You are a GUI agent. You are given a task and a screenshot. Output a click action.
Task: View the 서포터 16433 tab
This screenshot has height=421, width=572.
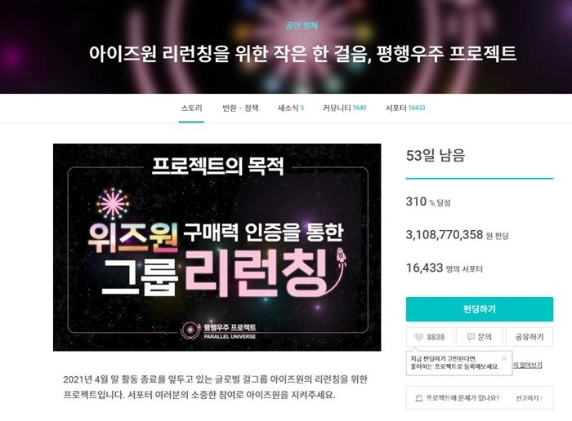coord(405,108)
